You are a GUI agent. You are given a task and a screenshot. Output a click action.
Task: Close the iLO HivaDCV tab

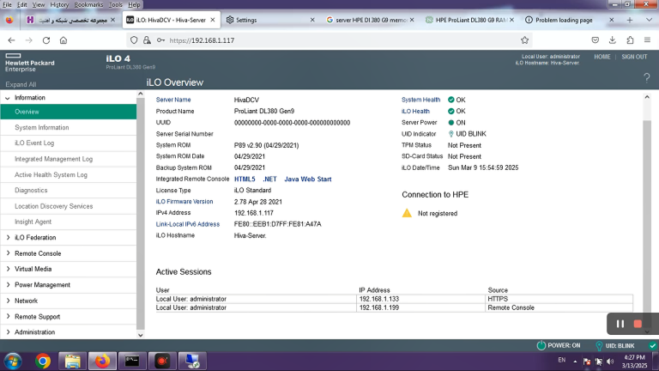click(x=213, y=20)
